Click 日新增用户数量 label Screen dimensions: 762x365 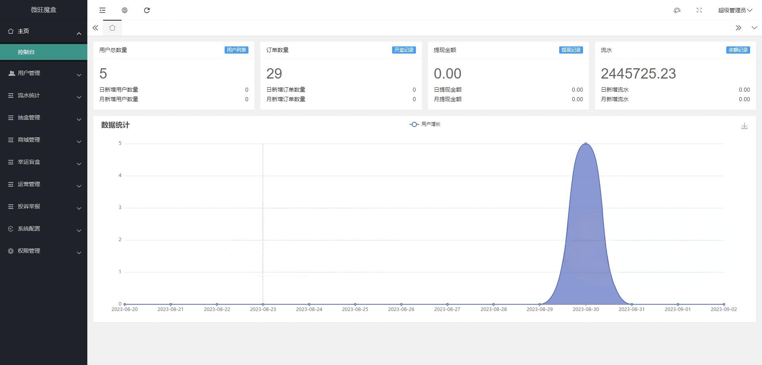119,90
